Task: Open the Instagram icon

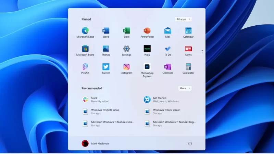Action: (126, 67)
